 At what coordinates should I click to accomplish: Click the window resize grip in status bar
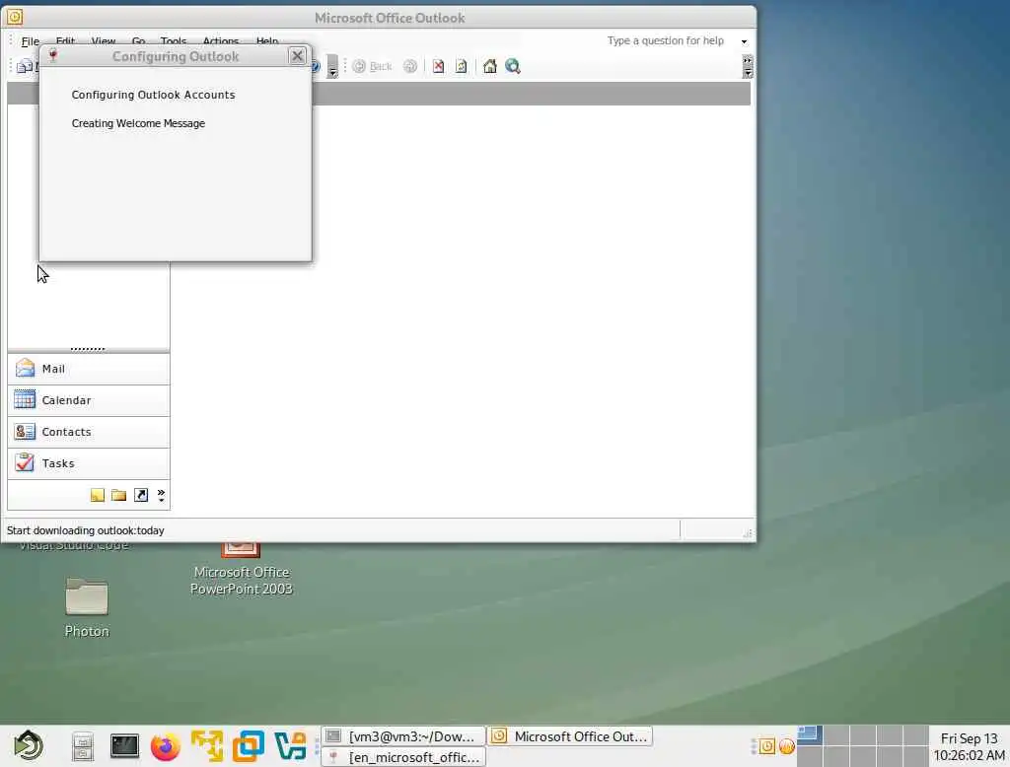(x=748, y=532)
